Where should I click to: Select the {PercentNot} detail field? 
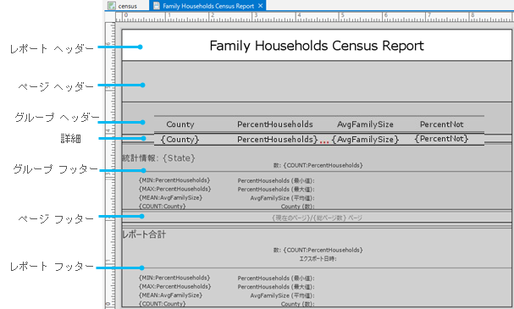[441, 139]
